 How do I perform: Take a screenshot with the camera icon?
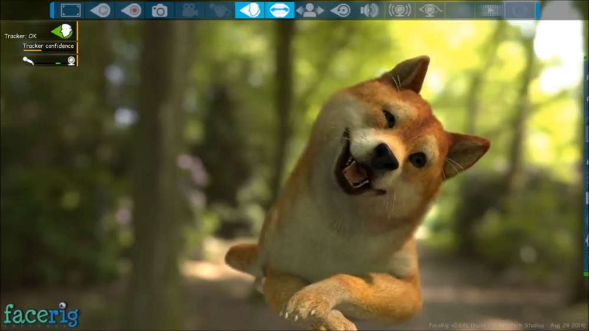(x=160, y=11)
